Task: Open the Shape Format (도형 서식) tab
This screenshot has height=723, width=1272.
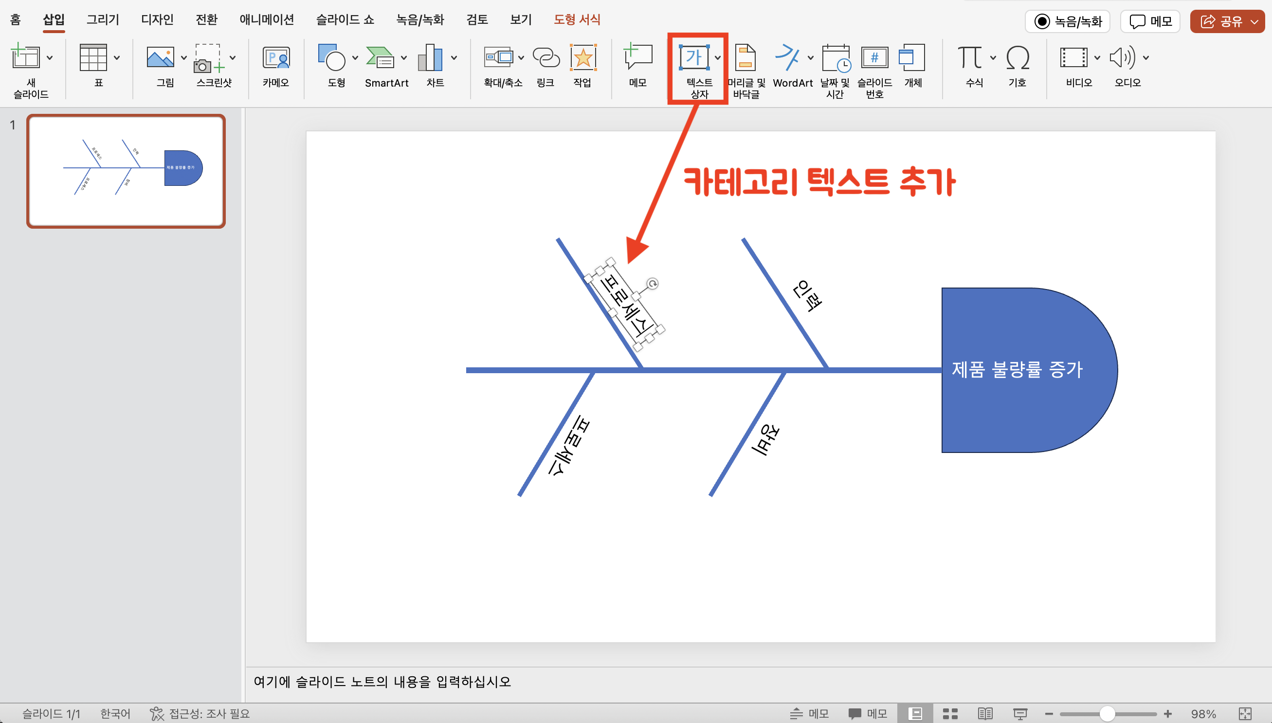Action: [577, 19]
